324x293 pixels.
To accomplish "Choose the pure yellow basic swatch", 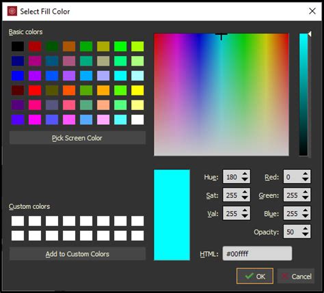I will click(137, 90).
